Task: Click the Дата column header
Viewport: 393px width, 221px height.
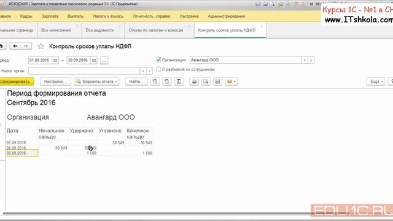Action: click(12, 131)
